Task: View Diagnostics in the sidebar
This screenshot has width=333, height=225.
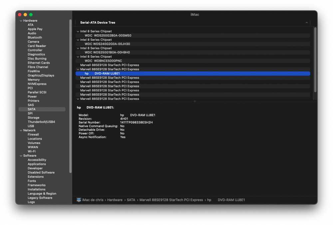Action: click(36, 54)
